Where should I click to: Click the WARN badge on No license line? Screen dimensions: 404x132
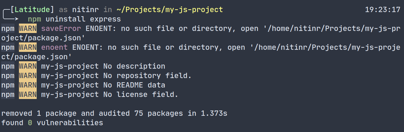click(x=28, y=95)
